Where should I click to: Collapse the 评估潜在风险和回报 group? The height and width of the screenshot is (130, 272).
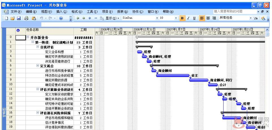pos(38,113)
